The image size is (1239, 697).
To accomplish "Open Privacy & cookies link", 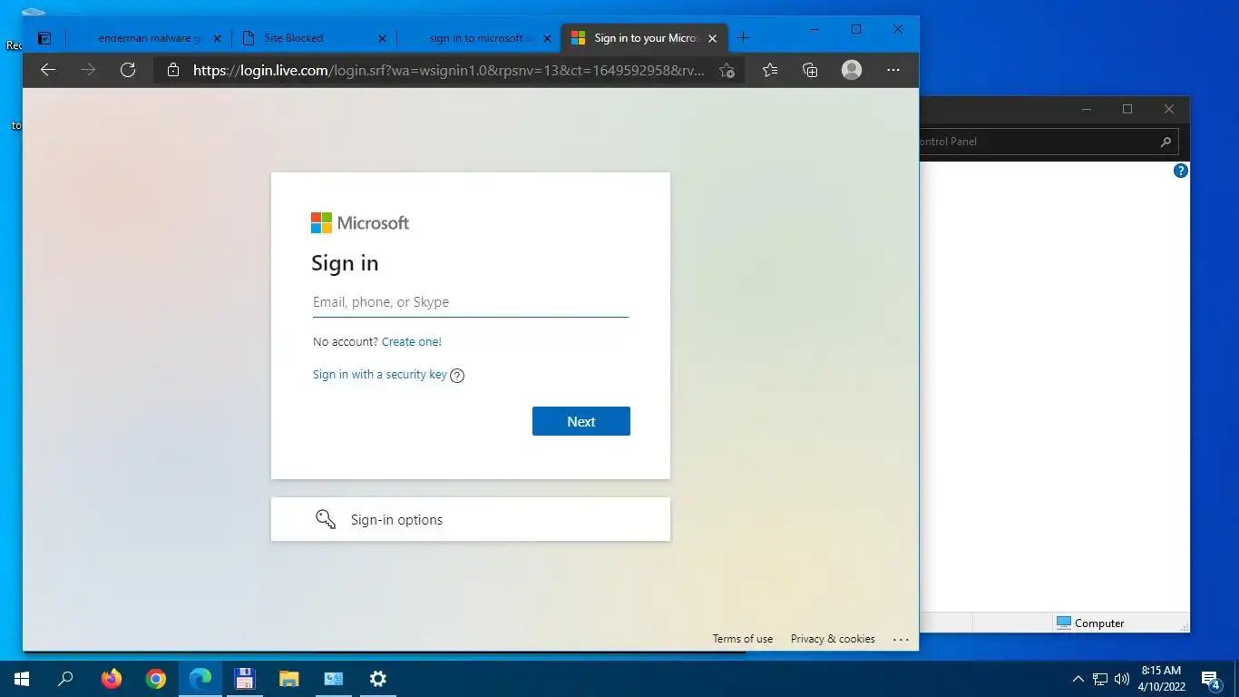I will click(x=833, y=639).
